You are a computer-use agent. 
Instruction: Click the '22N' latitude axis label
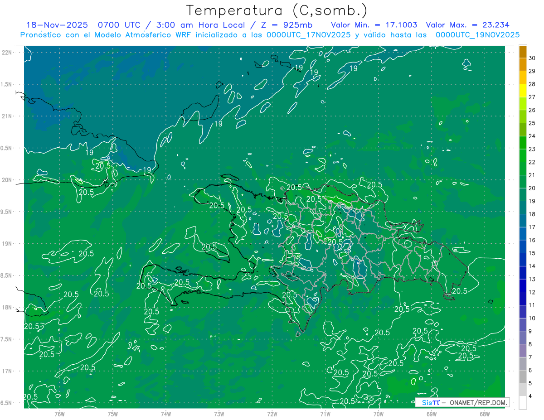[7, 52]
